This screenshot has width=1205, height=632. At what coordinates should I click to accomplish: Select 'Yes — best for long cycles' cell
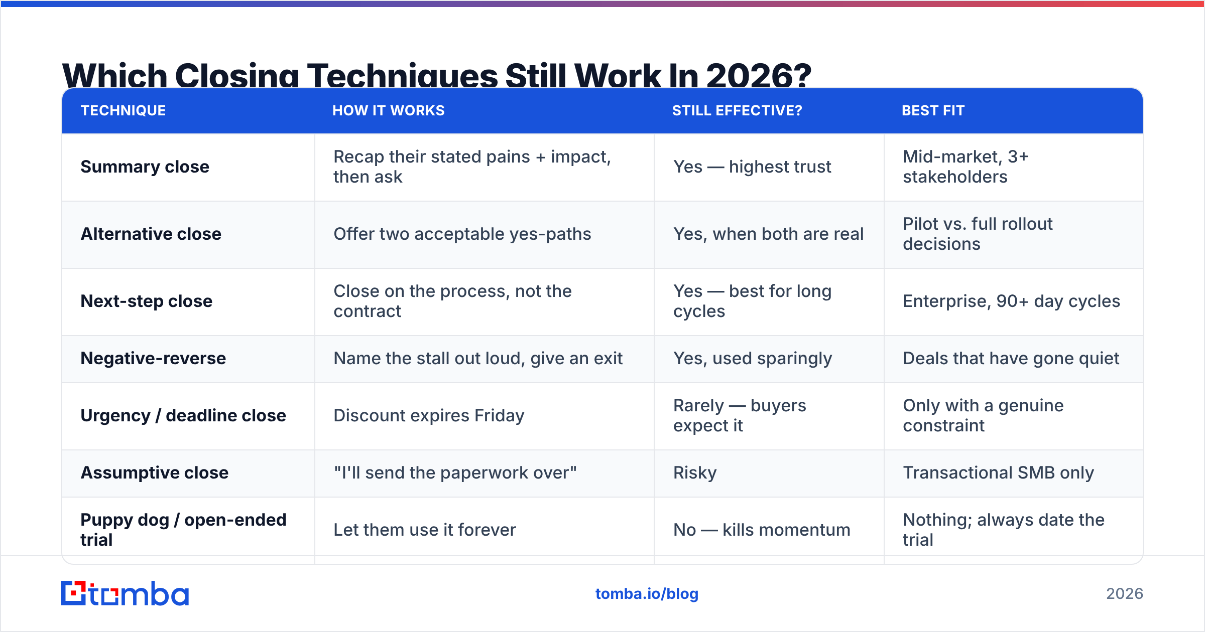point(769,301)
